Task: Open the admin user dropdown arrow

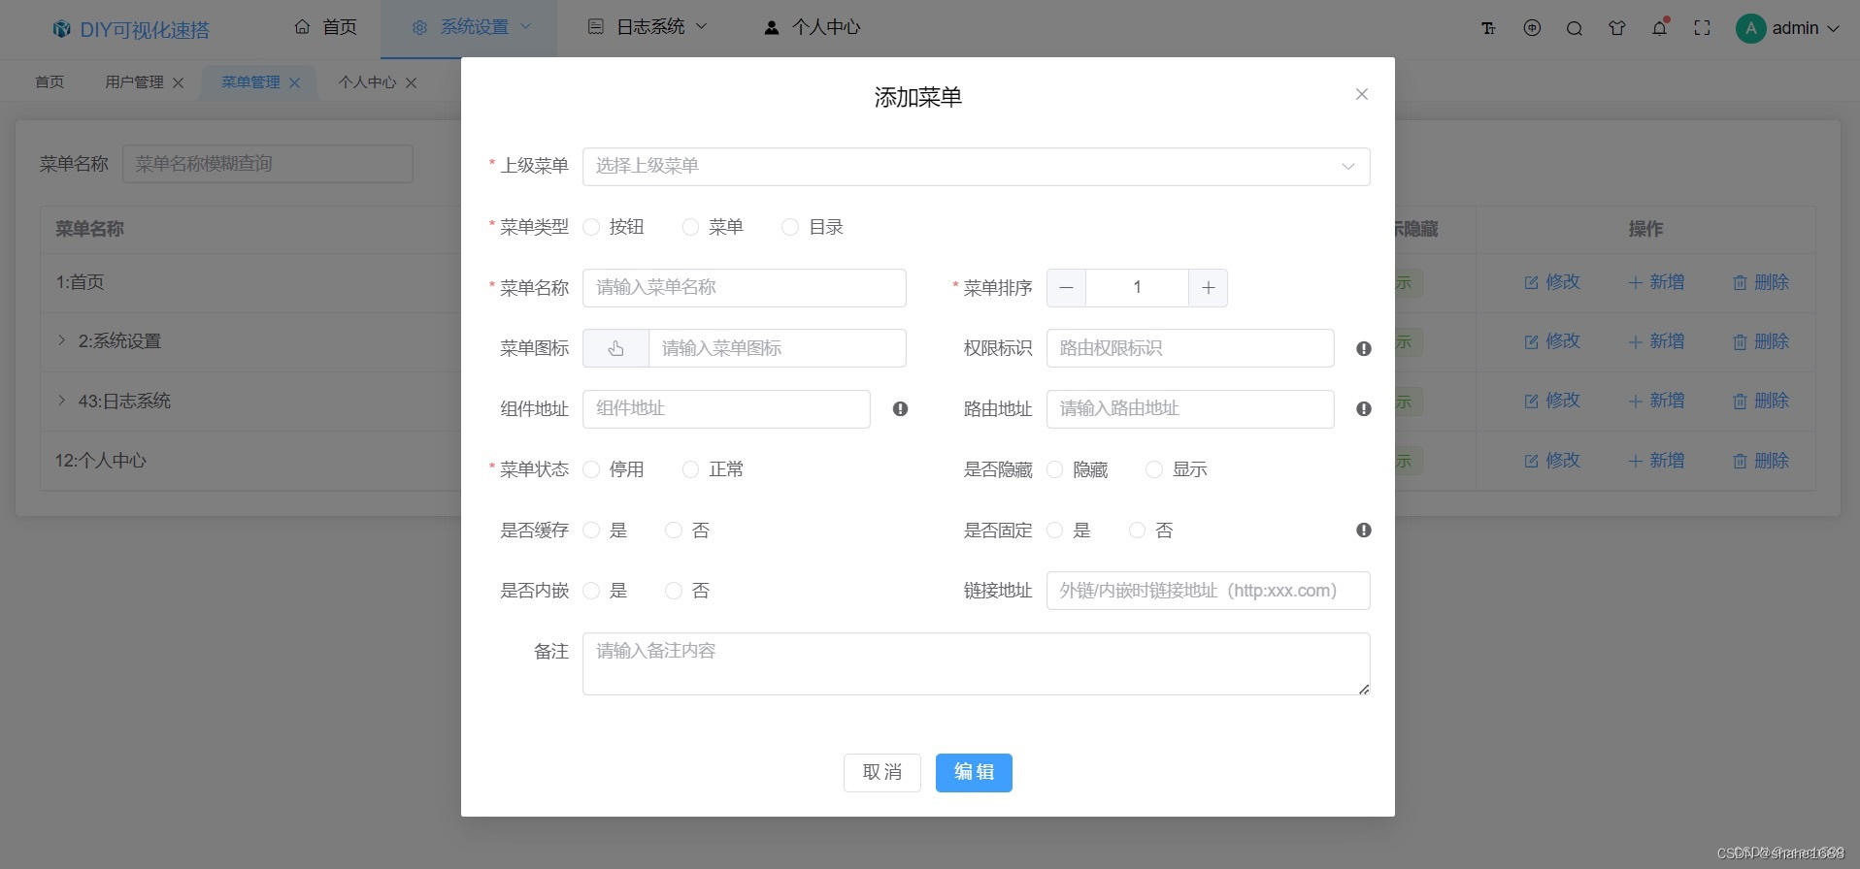Action: [x=1834, y=29]
